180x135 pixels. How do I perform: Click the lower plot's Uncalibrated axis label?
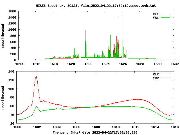[3, 98]
